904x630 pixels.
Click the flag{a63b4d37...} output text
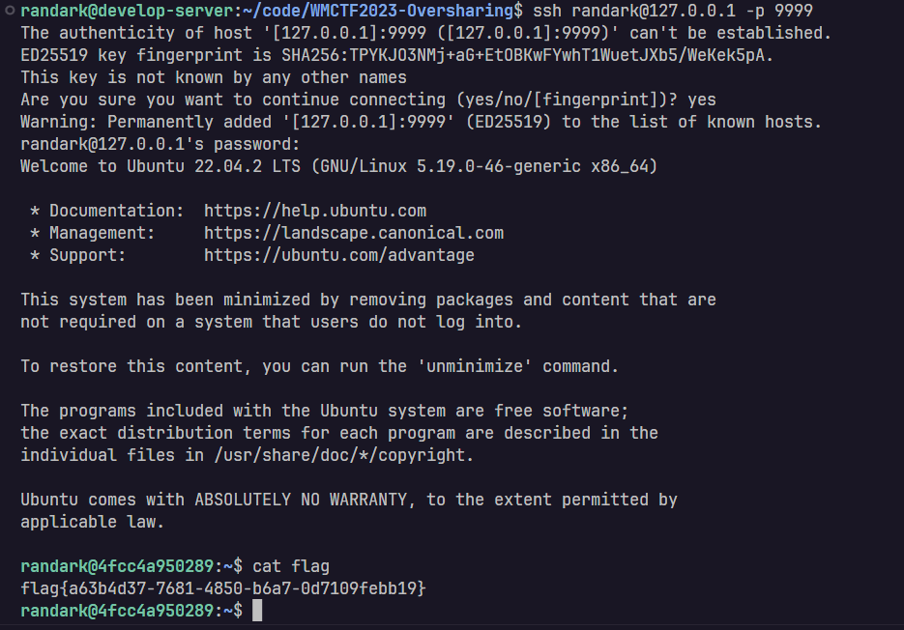pyautogui.click(x=222, y=588)
